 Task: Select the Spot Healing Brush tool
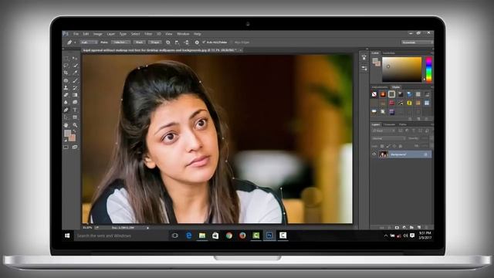click(66, 80)
